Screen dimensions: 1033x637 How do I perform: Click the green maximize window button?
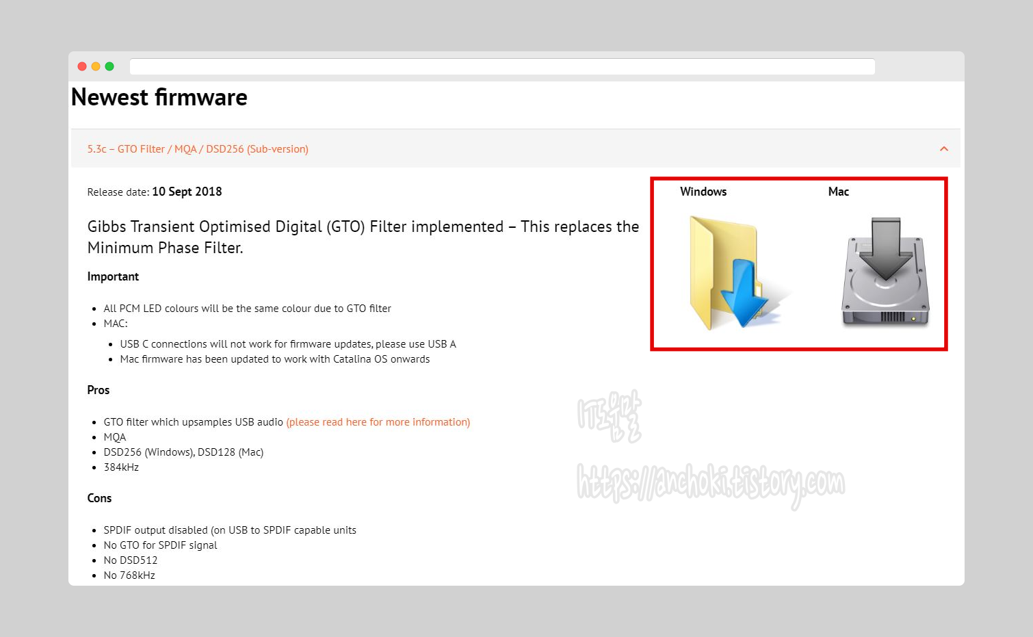click(109, 66)
